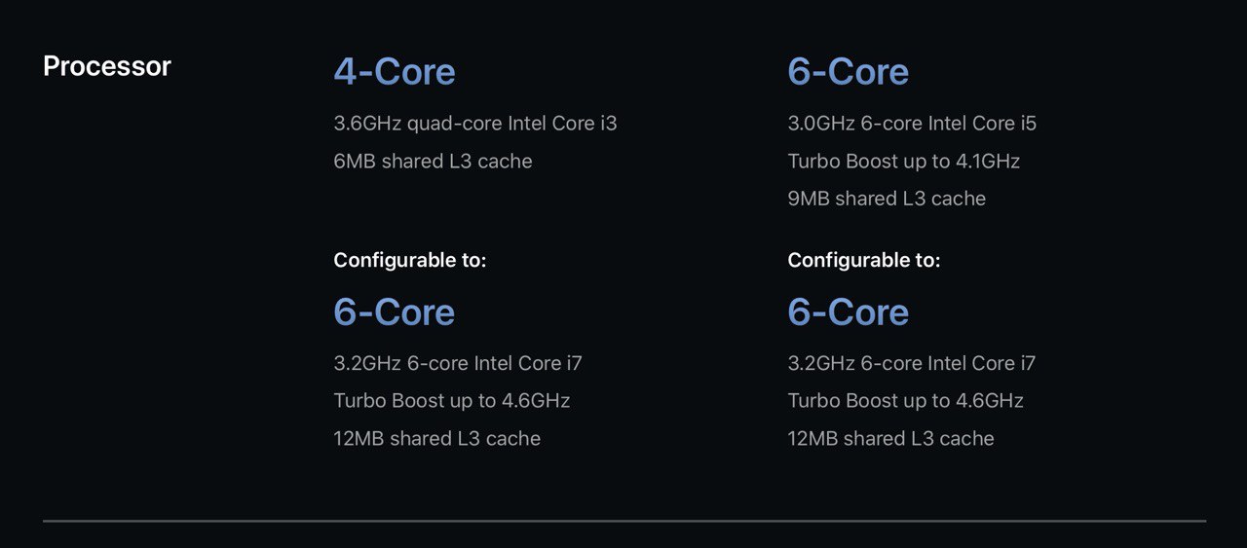Image resolution: width=1247 pixels, height=548 pixels.
Task: Select the 6MB shared L3 cache line
Action: pos(433,162)
